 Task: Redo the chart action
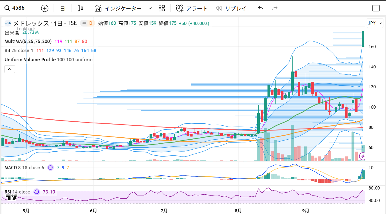[x=275, y=8]
